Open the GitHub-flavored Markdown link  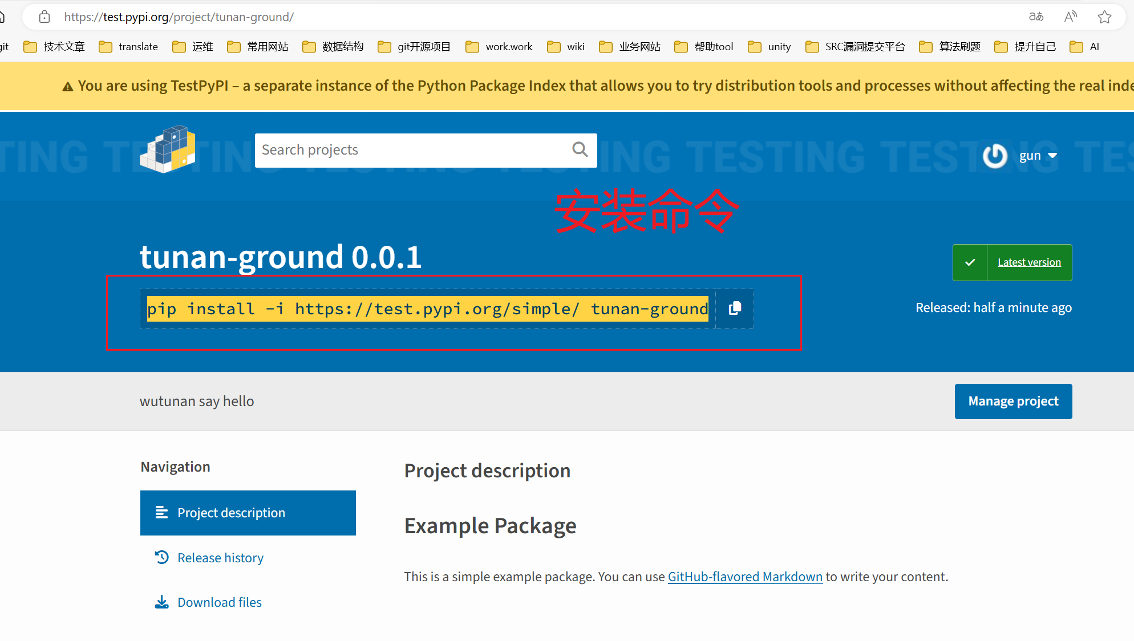click(745, 577)
